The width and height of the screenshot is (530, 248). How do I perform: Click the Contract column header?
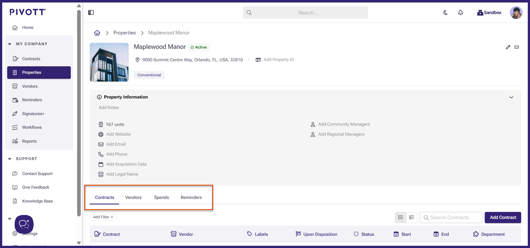(x=107, y=234)
